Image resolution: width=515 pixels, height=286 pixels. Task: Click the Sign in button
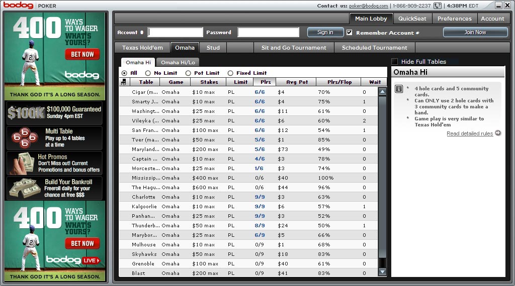click(x=325, y=32)
